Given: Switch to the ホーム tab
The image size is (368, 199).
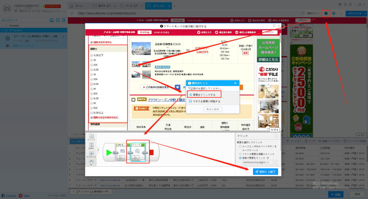Looking at the screenshot, I should pos(80,6).
